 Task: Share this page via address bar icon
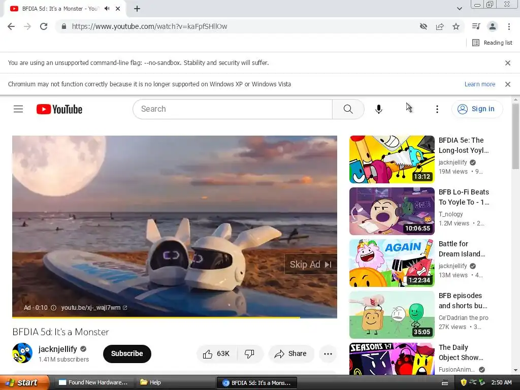point(440,26)
